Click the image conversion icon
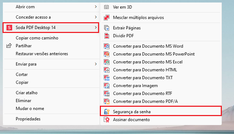234x134 pixels. point(107,86)
